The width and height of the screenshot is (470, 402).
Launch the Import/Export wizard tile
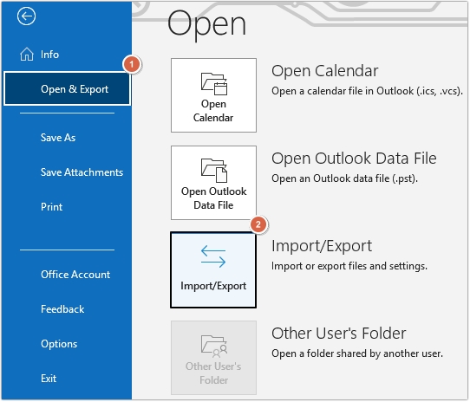213,270
